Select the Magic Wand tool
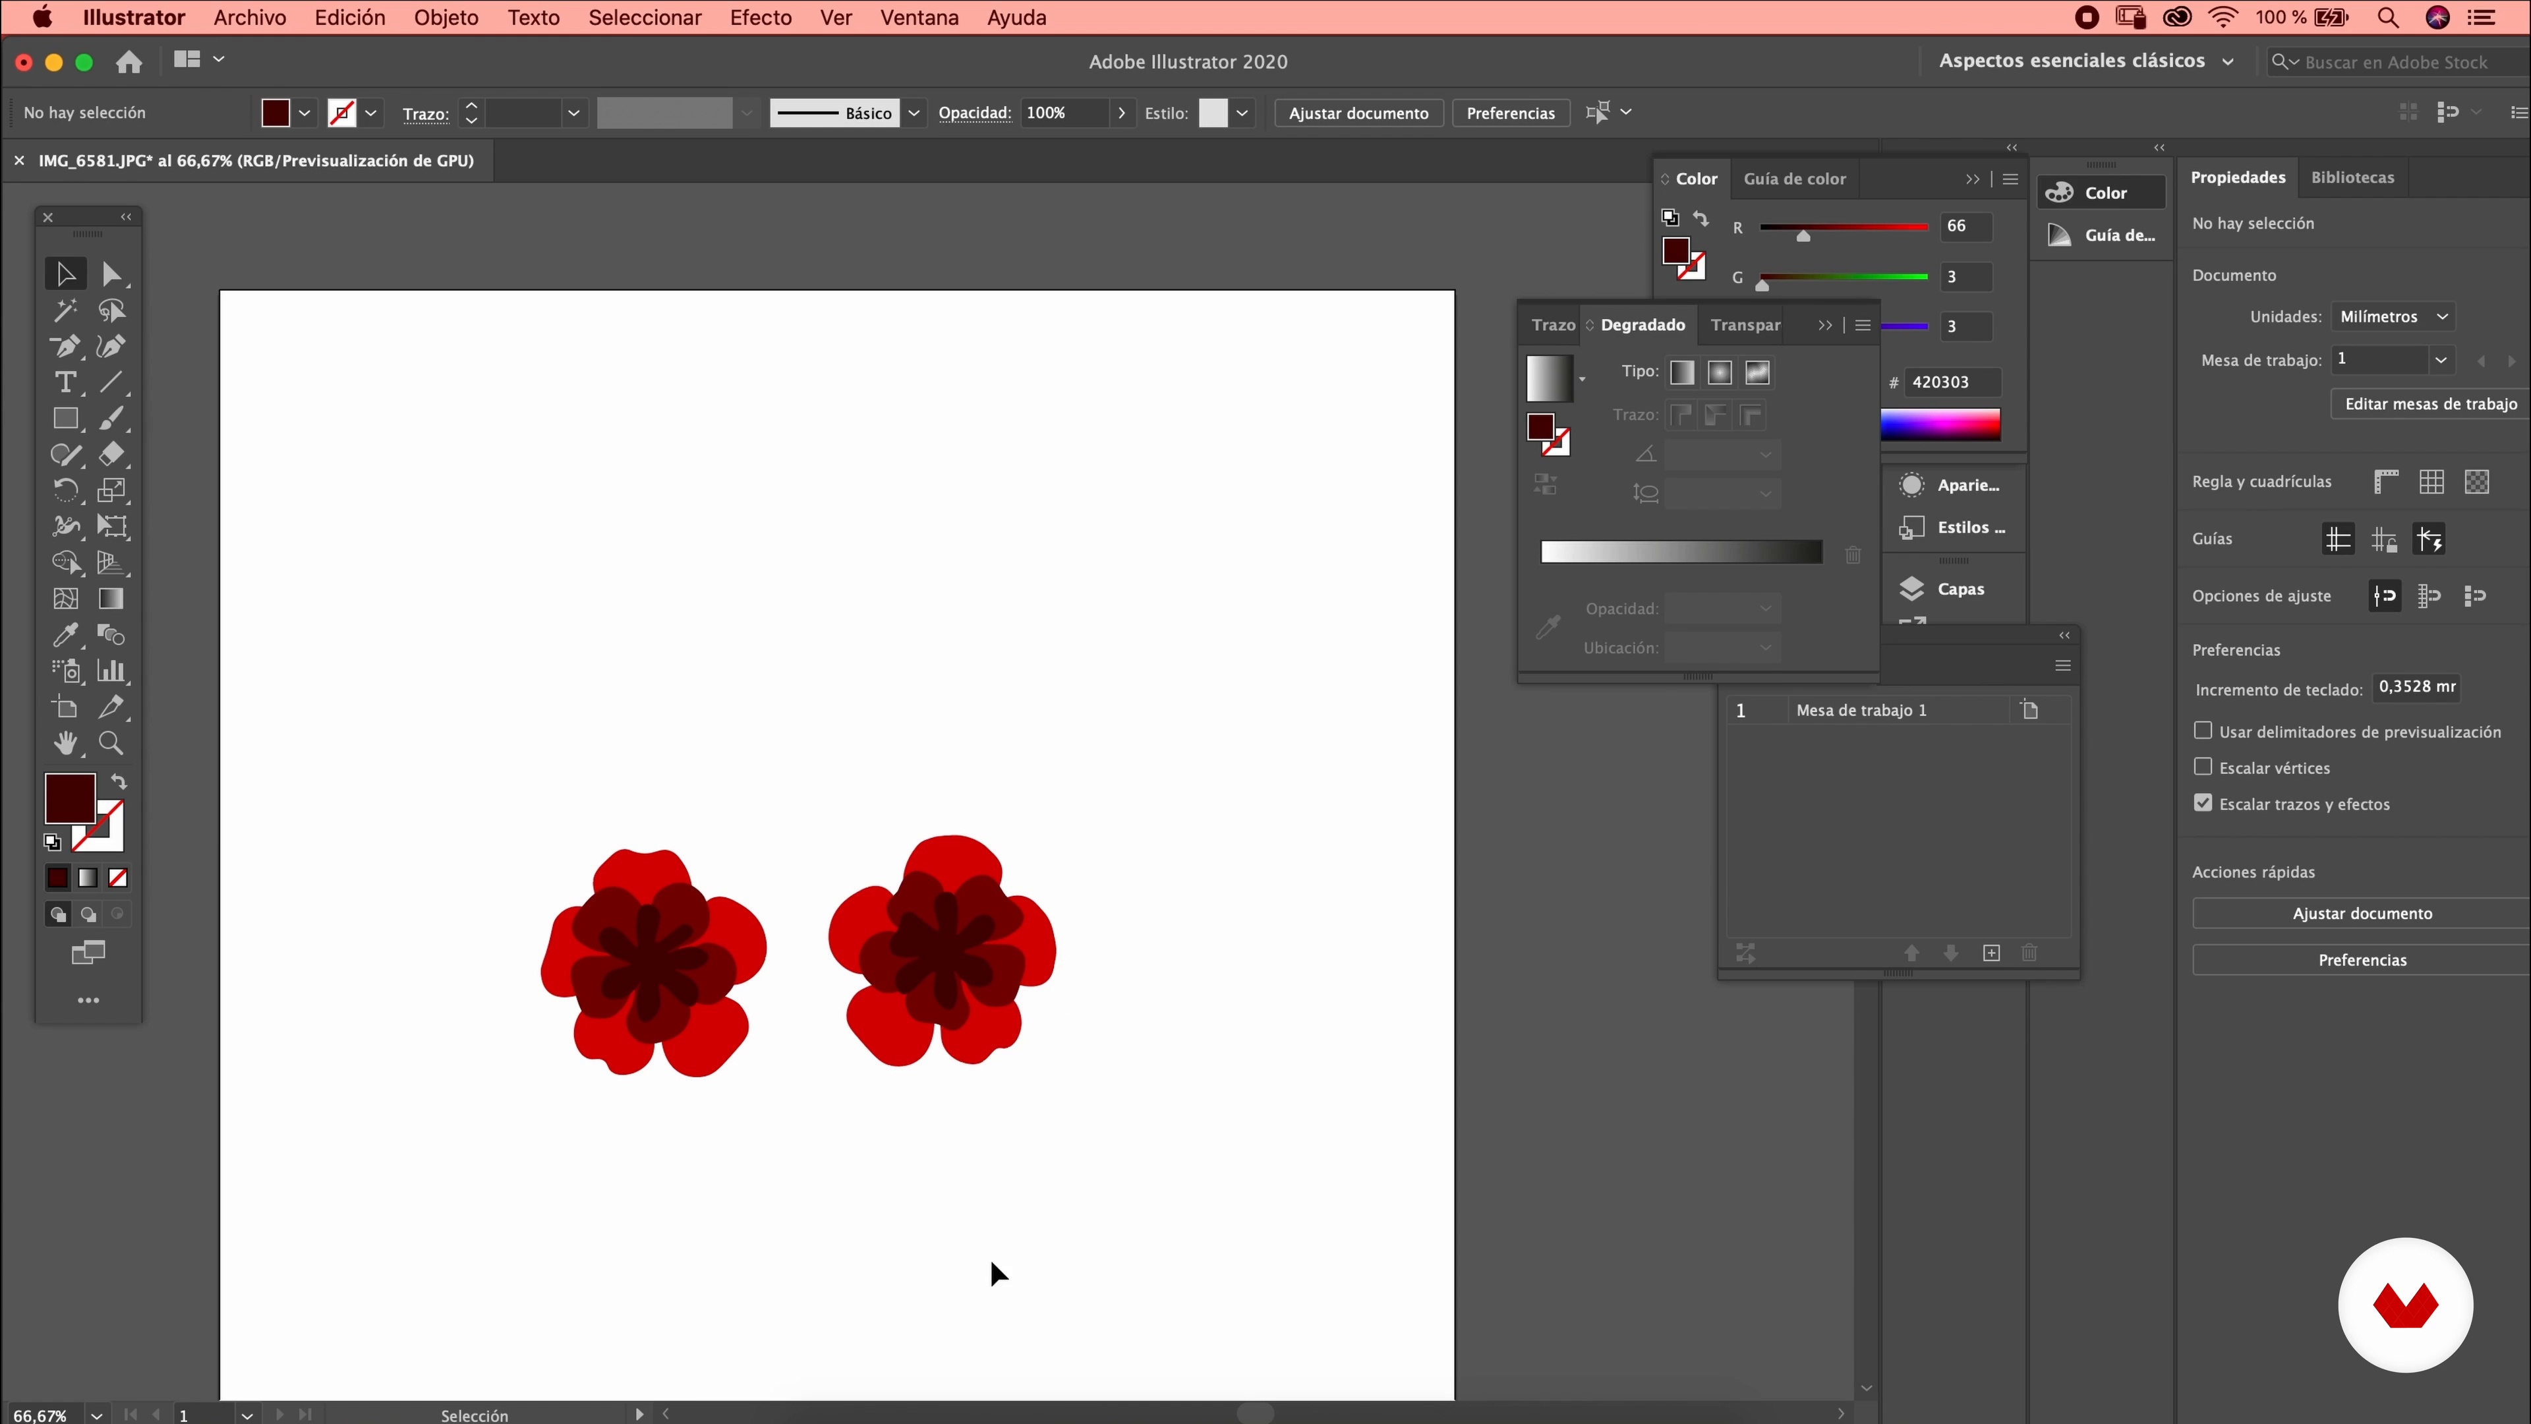The image size is (2531, 1424). (x=65, y=311)
